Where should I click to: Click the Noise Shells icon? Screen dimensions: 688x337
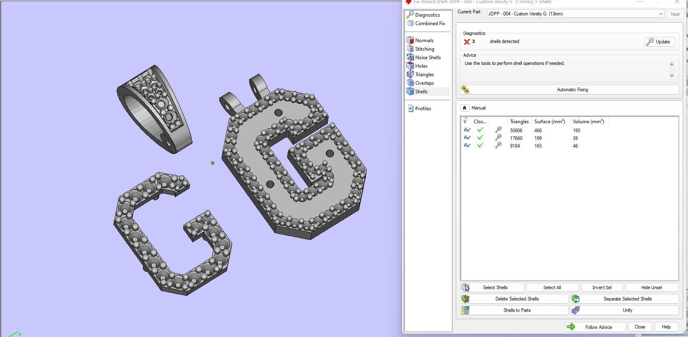click(410, 58)
